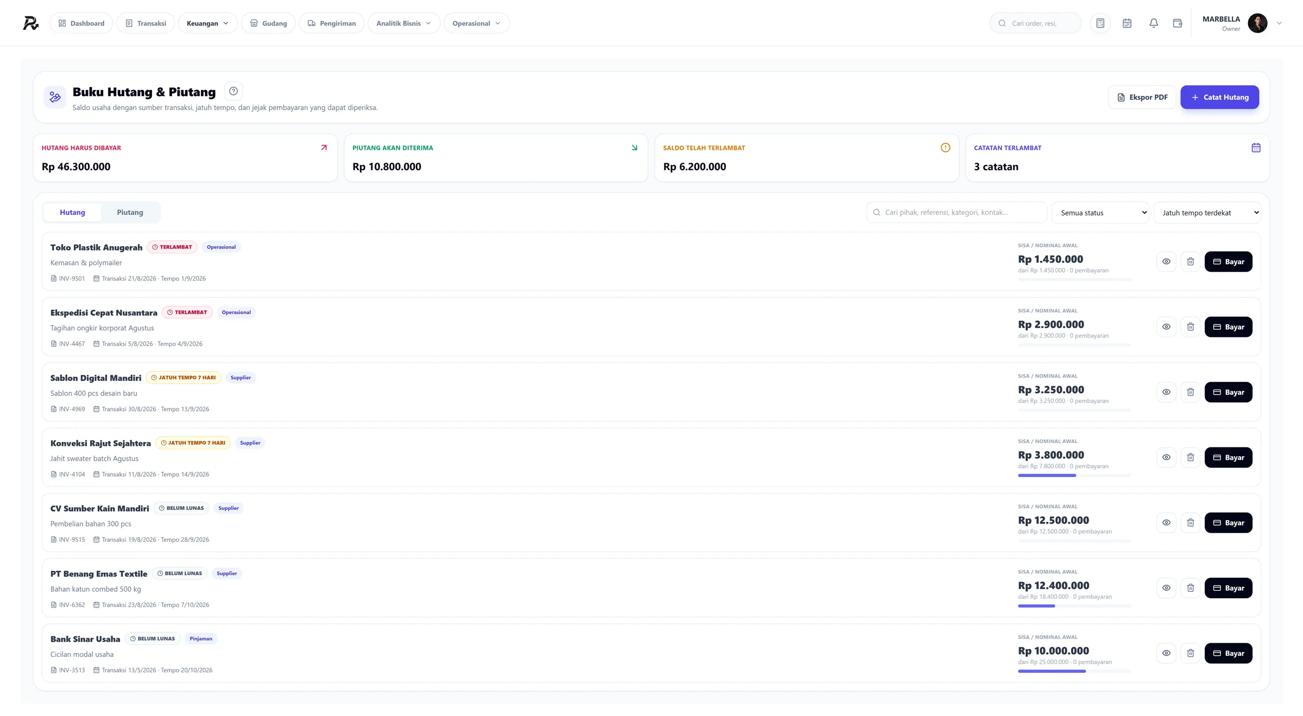View details of CV Sumber Kain Mandiri
The width and height of the screenshot is (1303, 716).
point(1166,523)
